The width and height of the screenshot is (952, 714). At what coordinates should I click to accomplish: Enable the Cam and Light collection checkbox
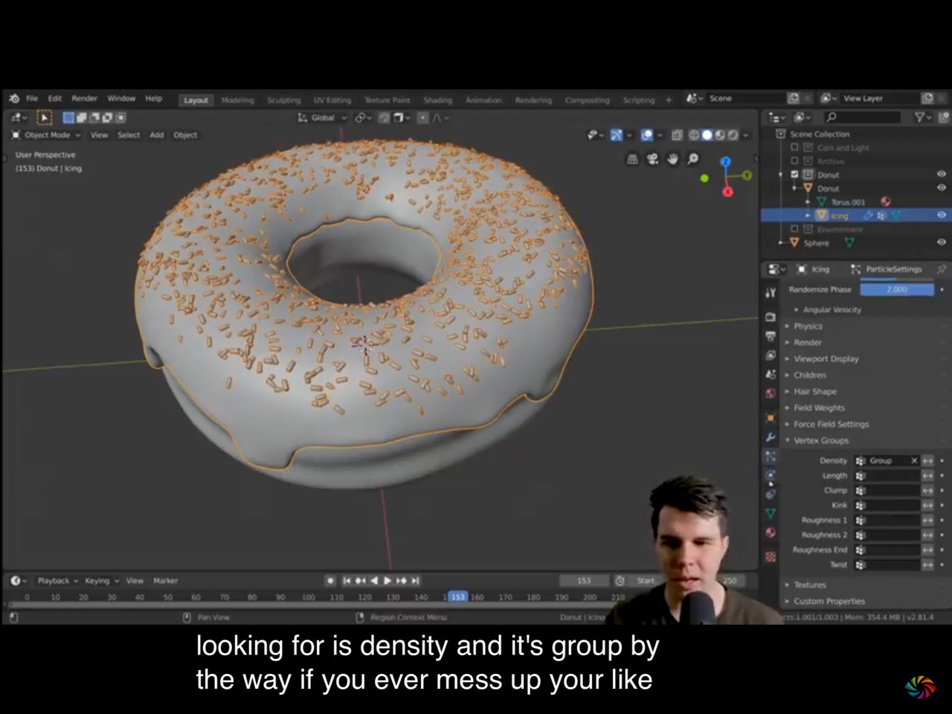(x=794, y=147)
